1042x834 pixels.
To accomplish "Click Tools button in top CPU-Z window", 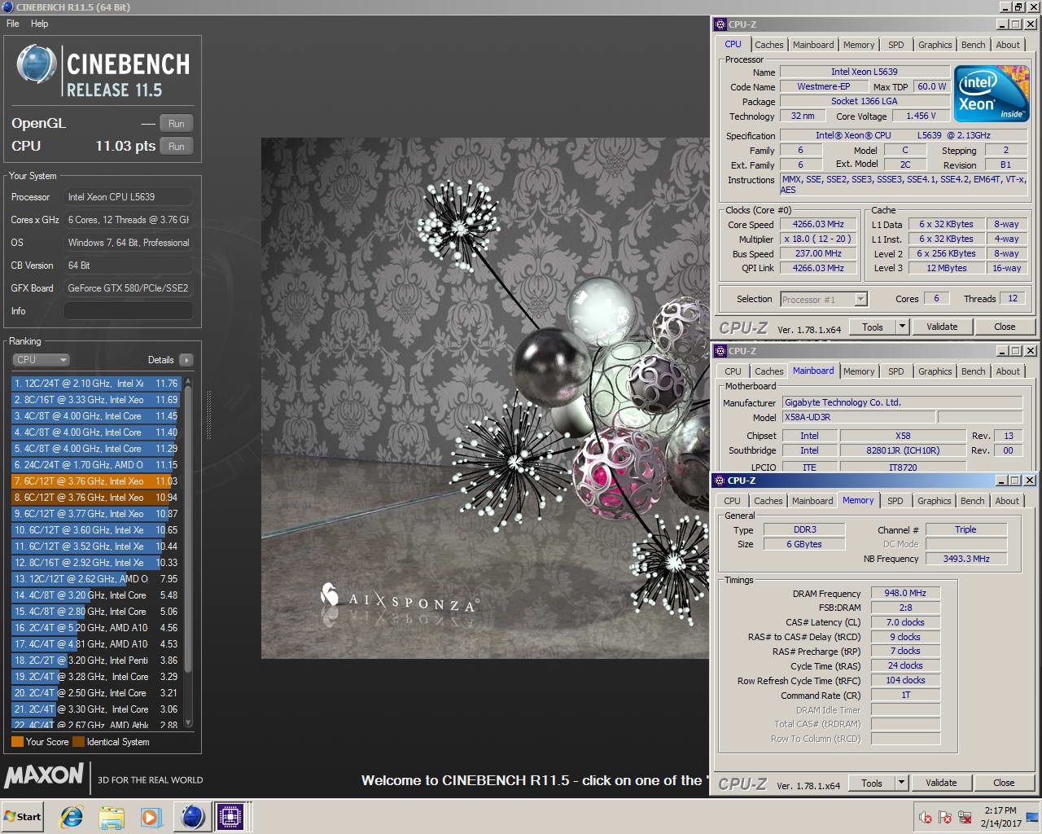I will click(x=873, y=327).
